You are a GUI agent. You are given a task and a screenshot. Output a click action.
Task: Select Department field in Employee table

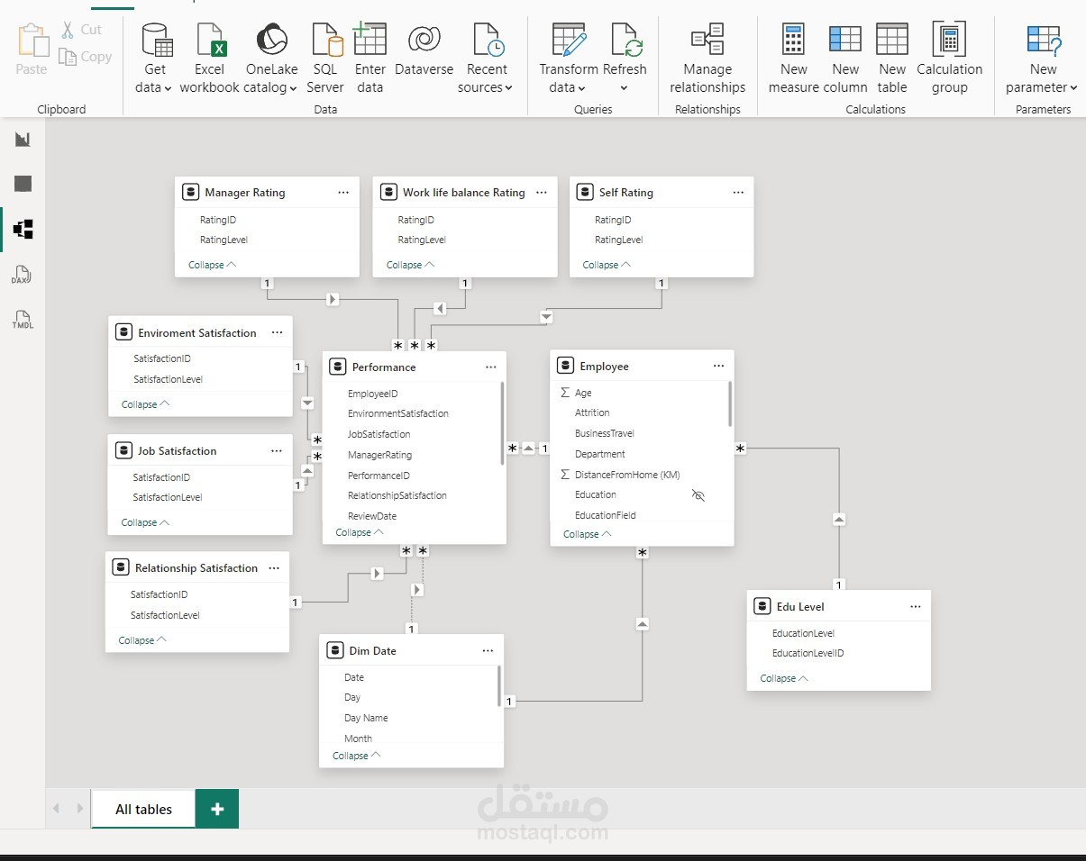[600, 454]
